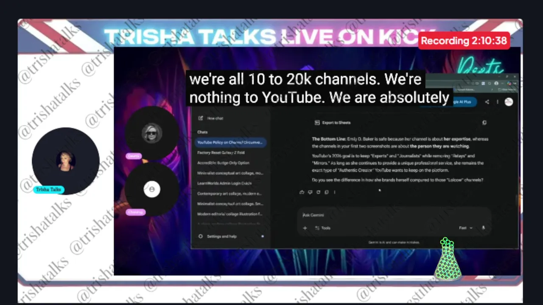Open the Factory Reset Galaxy Z Fold chat
The height and width of the screenshot is (305, 543).
click(221, 152)
